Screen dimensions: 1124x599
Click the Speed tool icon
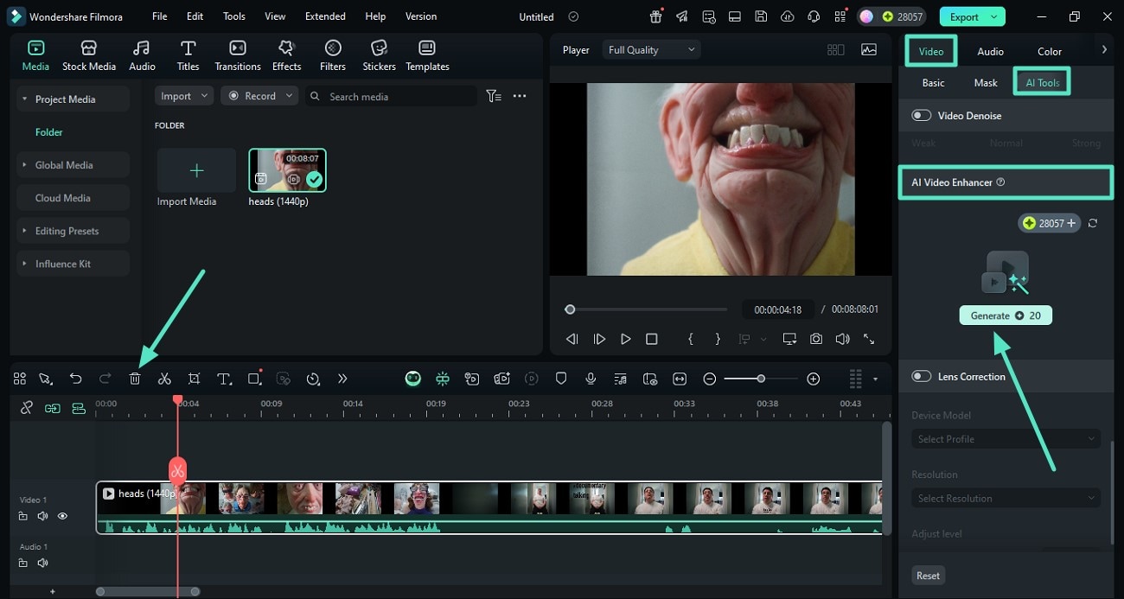[313, 379]
